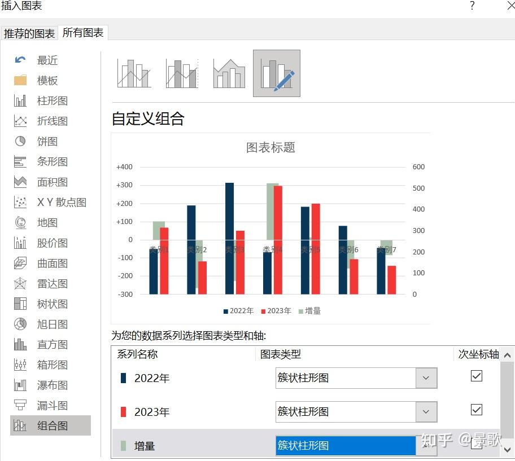Enable secondary axis checkbox for 增量
515x461 pixels.
pyautogui.click(x=476, y=444)
